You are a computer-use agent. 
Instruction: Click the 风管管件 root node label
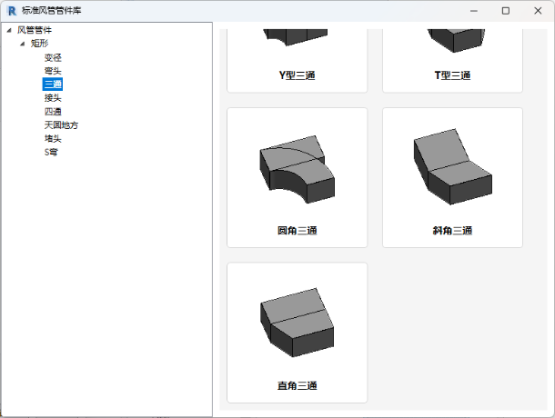(x=35, y=30)
